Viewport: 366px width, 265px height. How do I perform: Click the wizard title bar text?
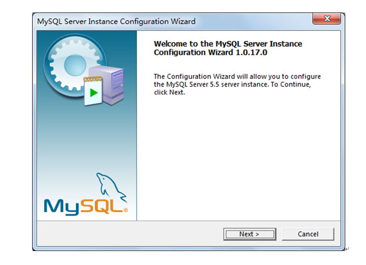[116, 21]
